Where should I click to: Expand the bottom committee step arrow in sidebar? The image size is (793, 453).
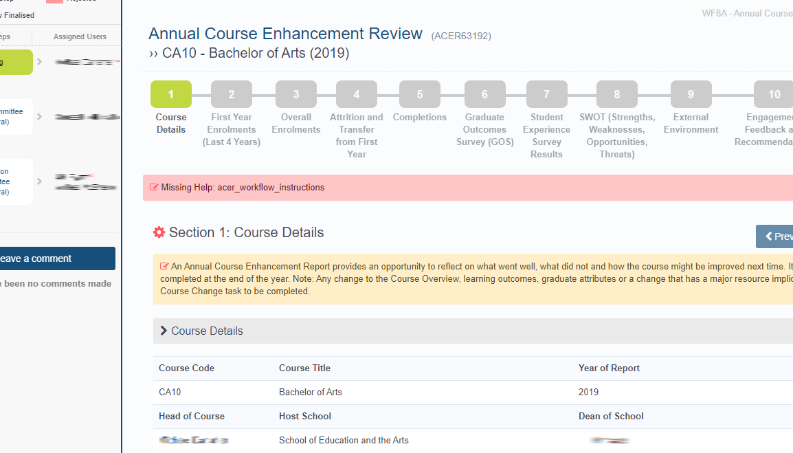40,181
